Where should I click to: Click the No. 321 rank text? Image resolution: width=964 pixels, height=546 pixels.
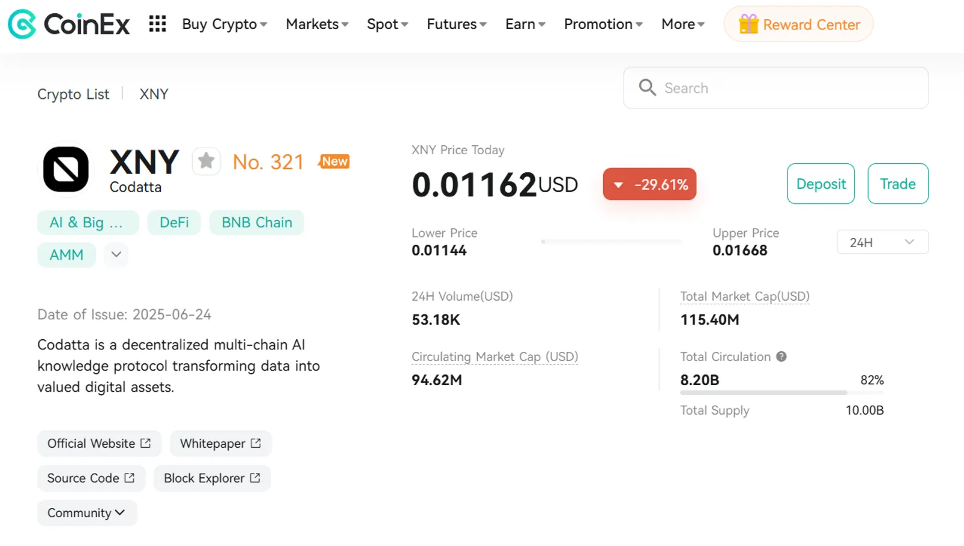point(268,162)
